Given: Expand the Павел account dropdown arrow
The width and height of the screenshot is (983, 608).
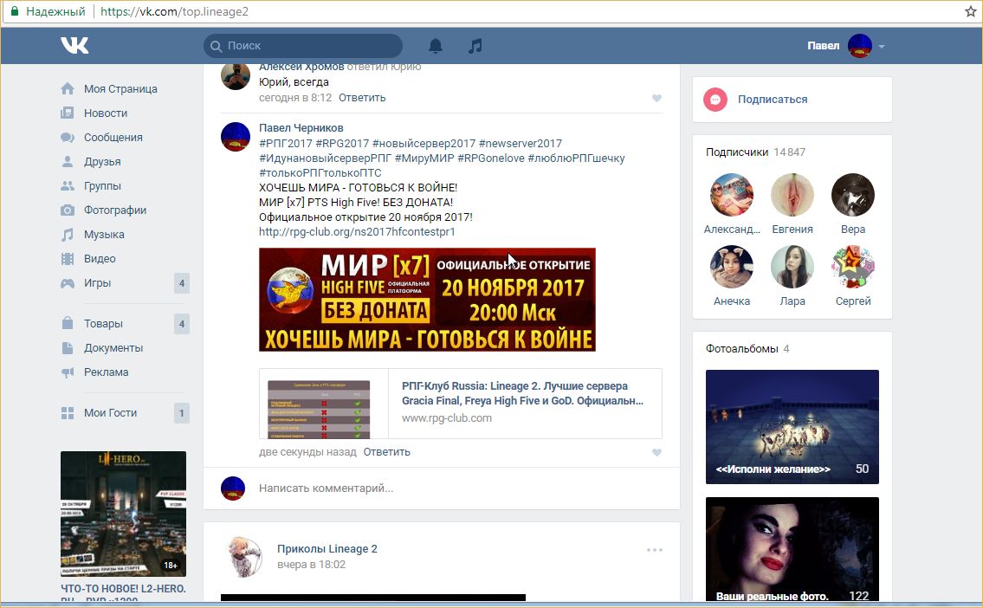Looking at the screenshot, I should [x=882, y=47].
